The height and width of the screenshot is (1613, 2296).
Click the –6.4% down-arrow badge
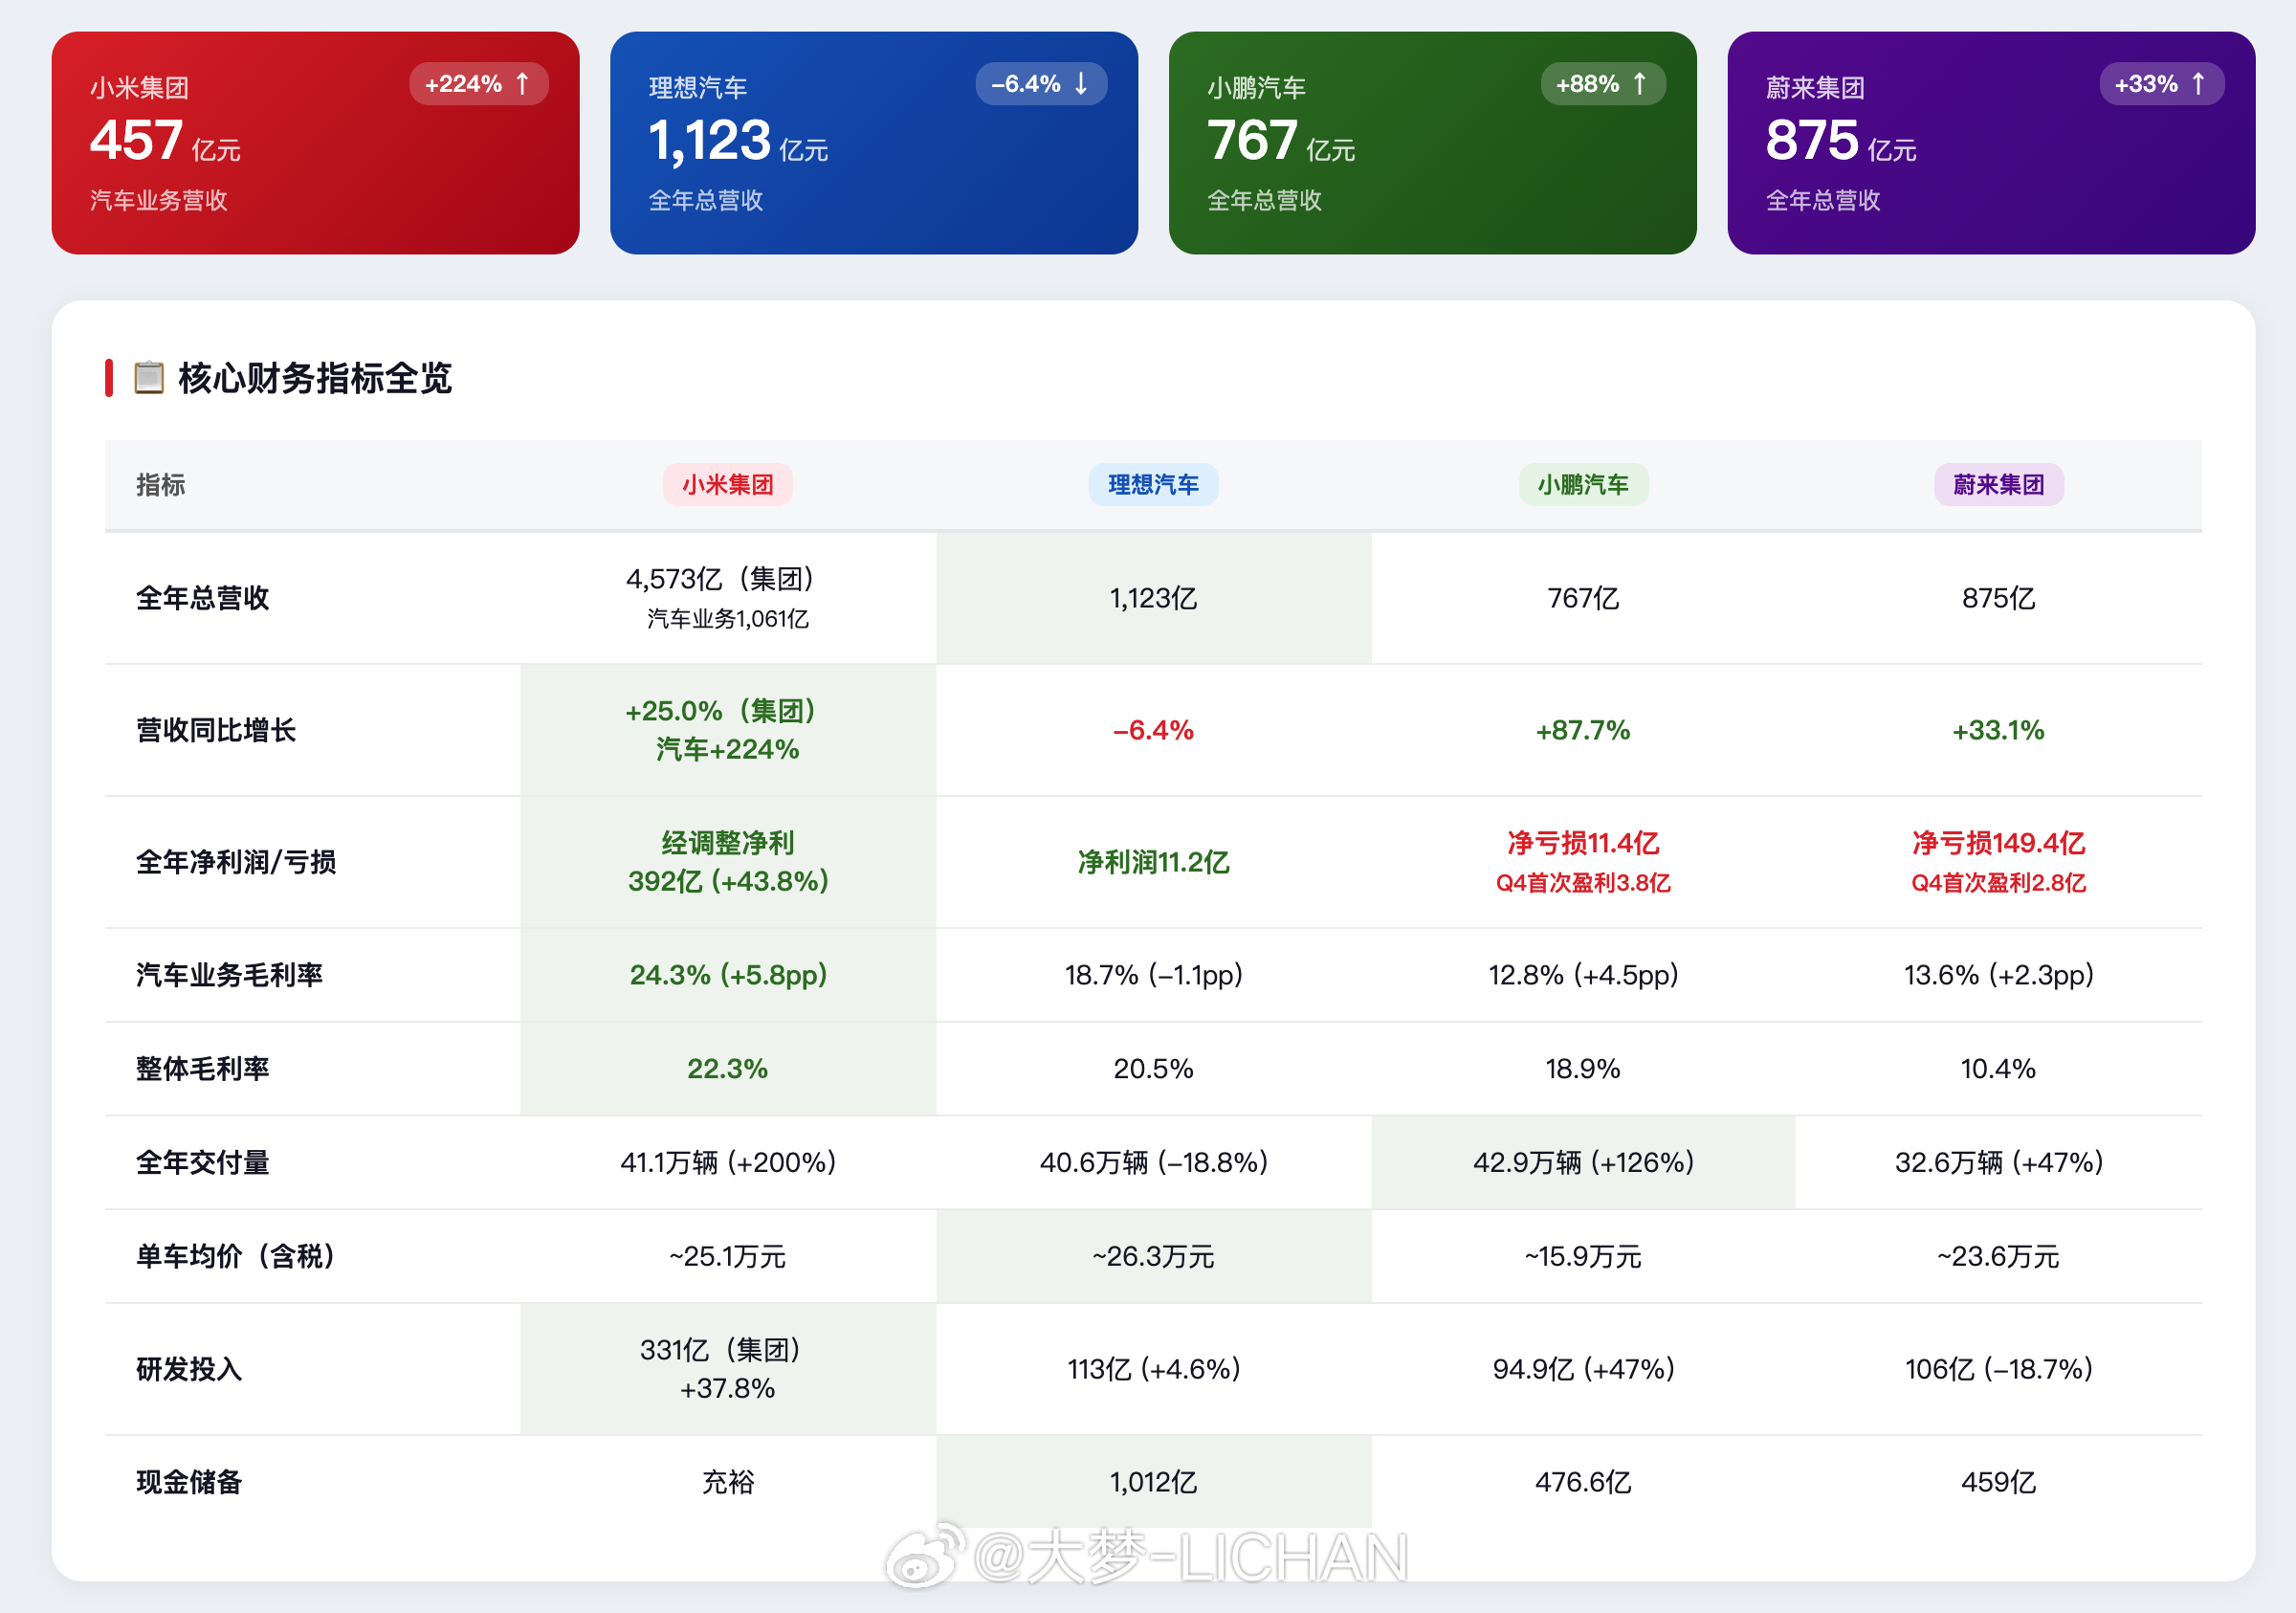(x=1040, y=84)
